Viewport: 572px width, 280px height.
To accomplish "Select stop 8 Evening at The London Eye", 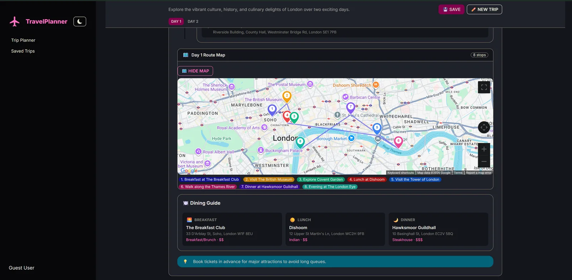I will click(x=330, y=187).
